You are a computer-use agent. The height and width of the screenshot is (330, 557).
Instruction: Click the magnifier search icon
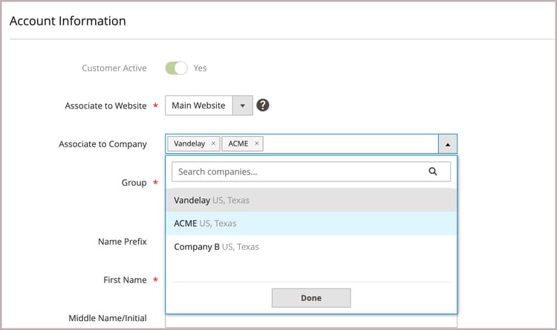coord(434,172)
